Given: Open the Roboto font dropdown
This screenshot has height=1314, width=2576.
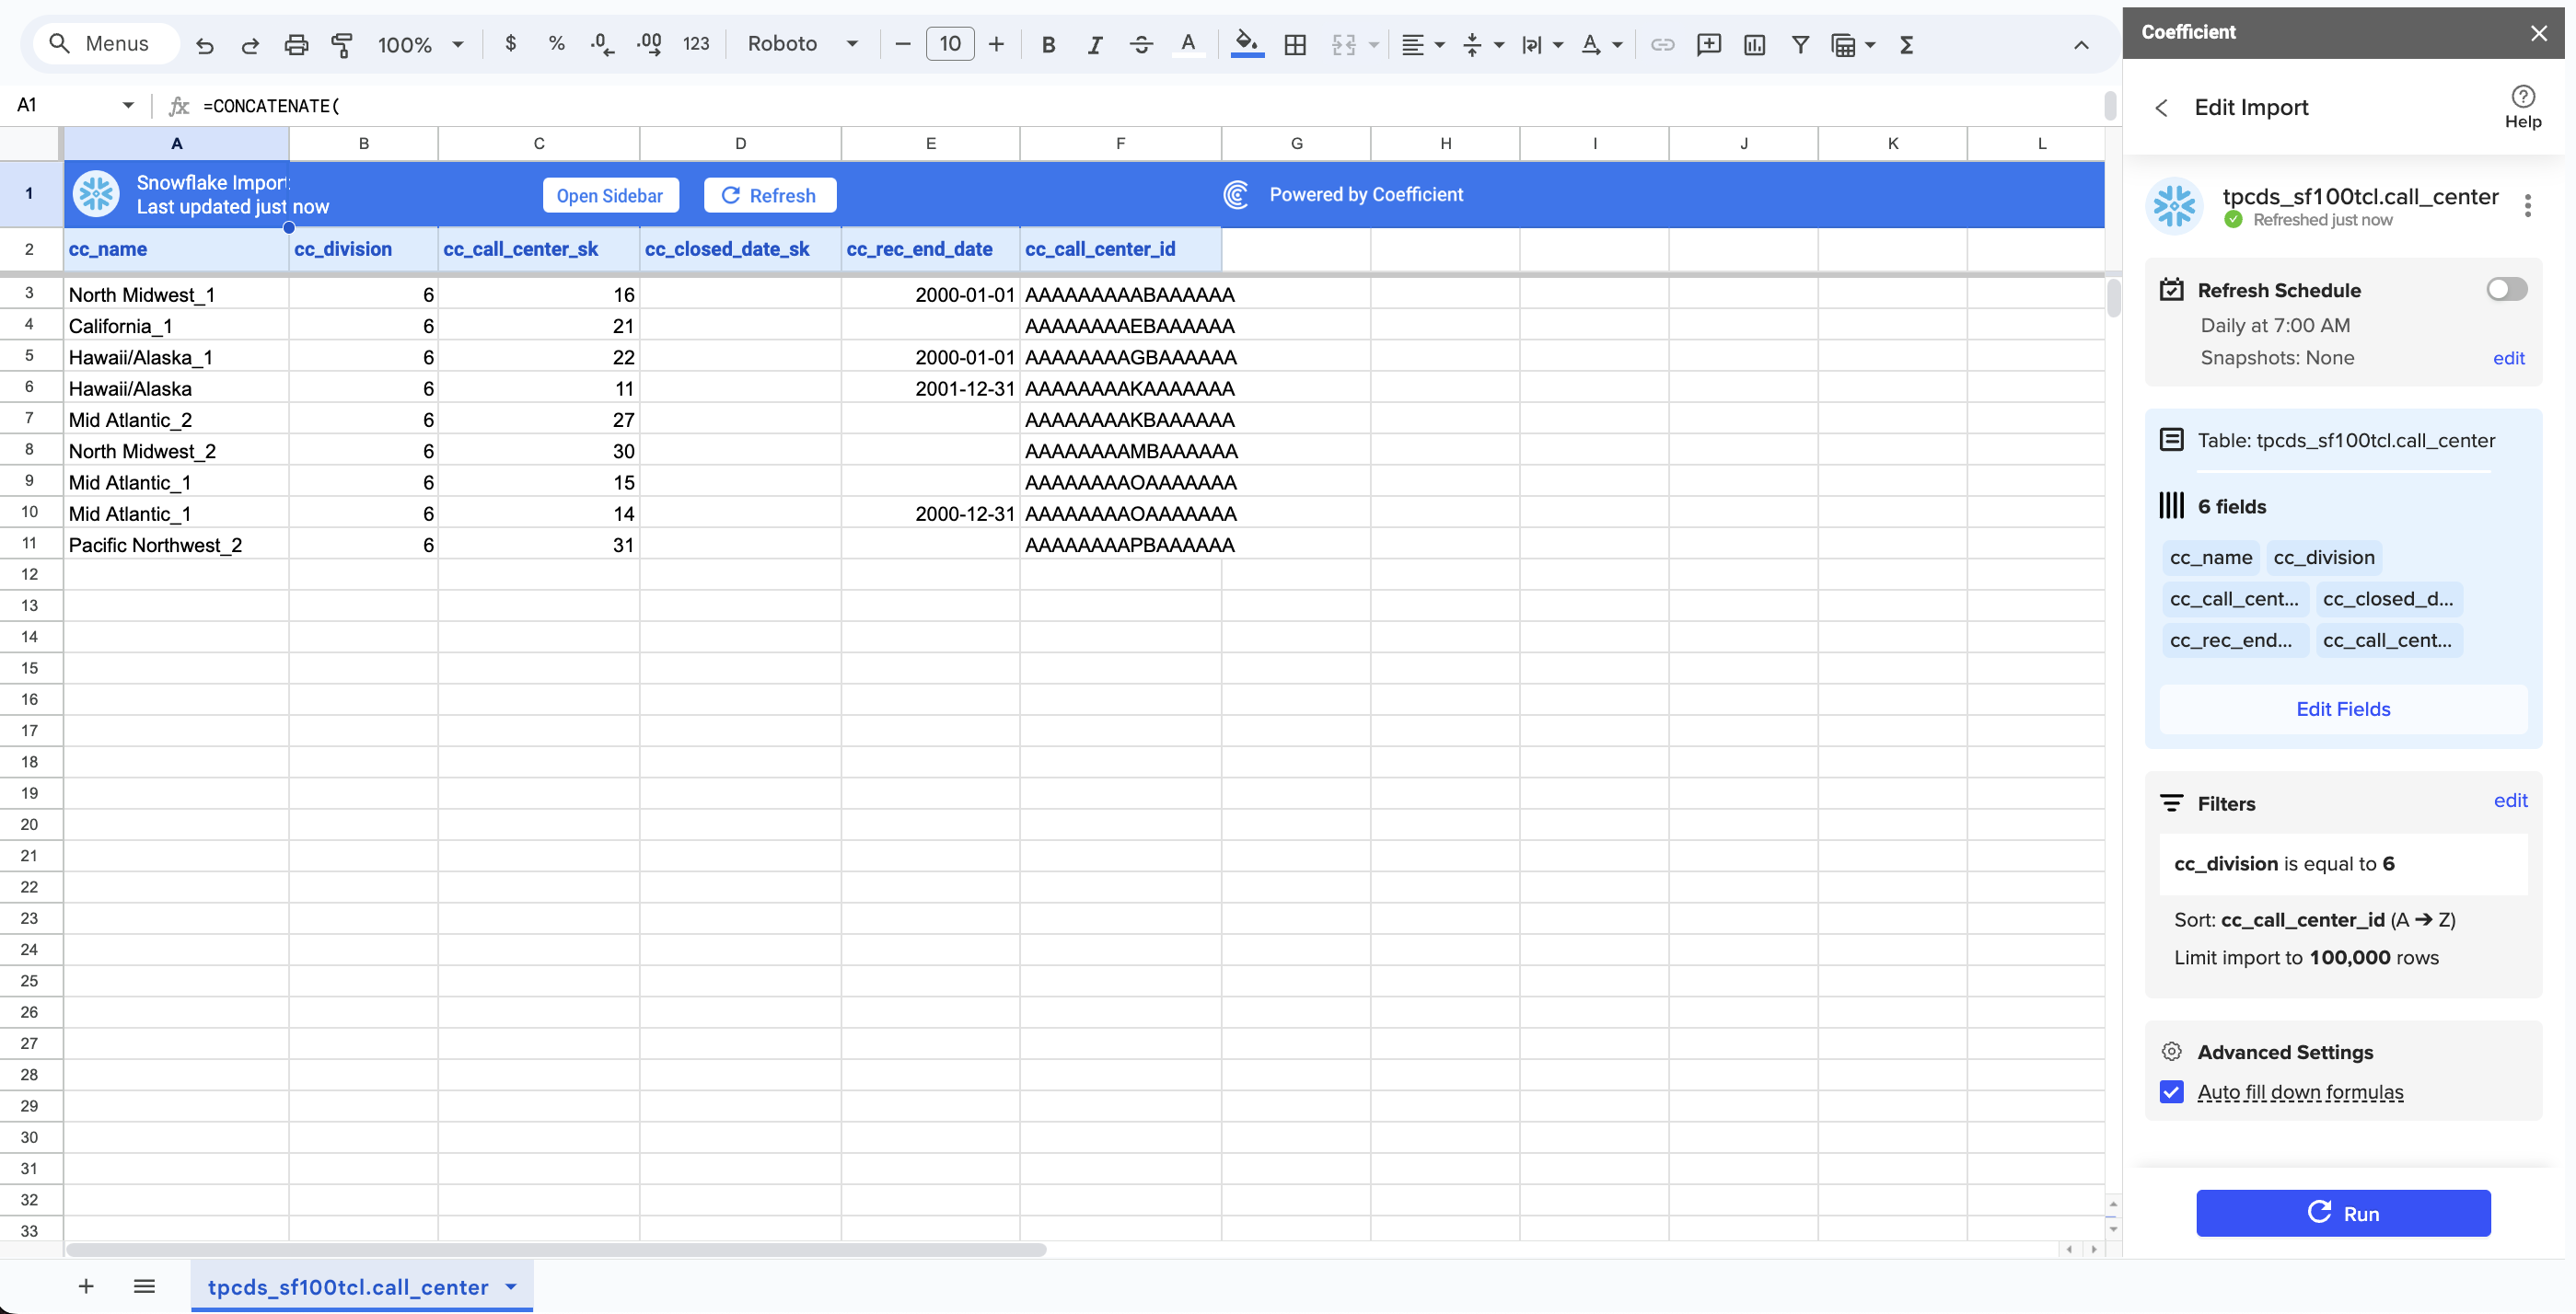Looking at the screenshot, I should coord(803,44).
